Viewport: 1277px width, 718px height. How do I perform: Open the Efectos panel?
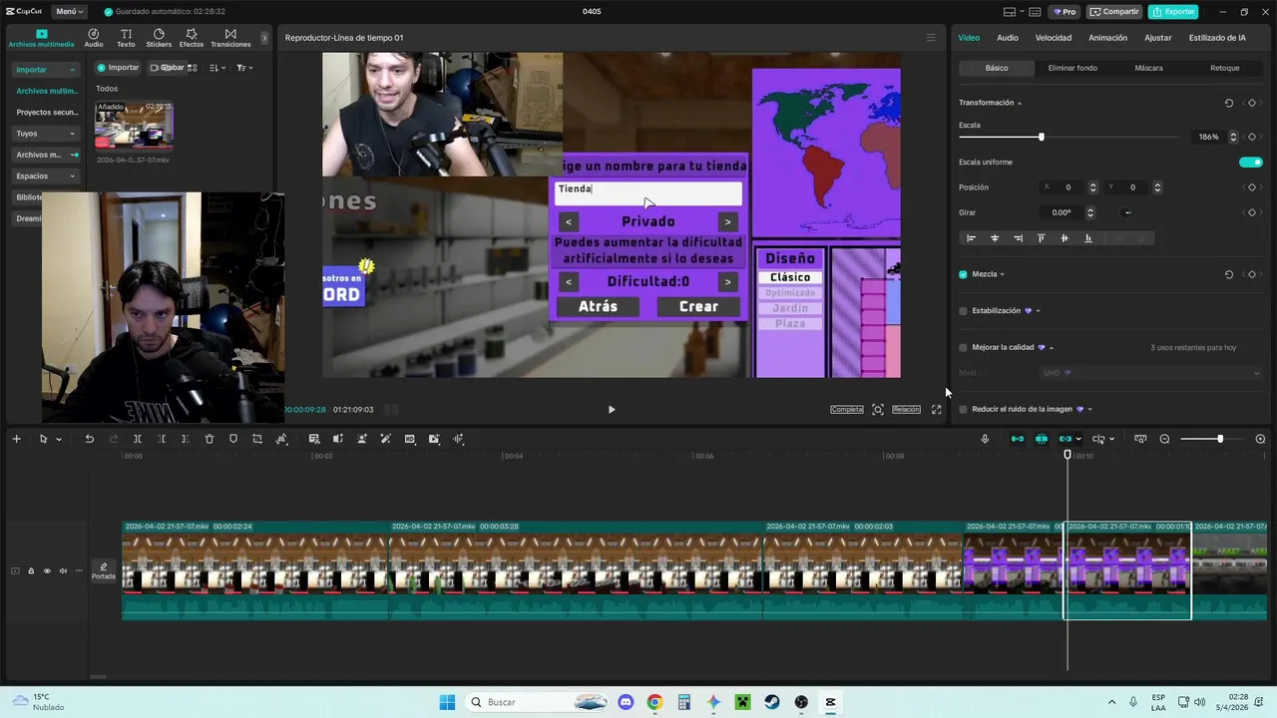click(x=192, y=38)
